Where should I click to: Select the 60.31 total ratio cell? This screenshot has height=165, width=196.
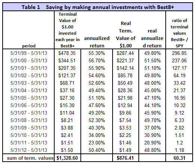point(180,158)
